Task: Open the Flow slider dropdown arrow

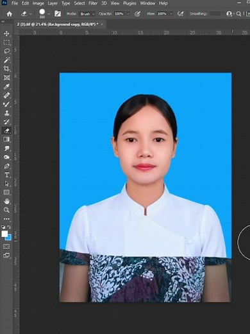Action: [171, 13]
